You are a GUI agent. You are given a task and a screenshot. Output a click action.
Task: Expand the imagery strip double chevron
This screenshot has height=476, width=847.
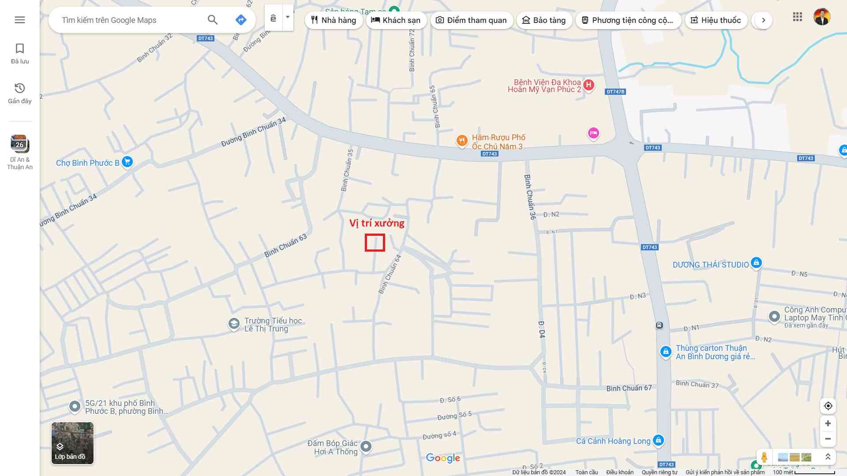tap(828, 457)
